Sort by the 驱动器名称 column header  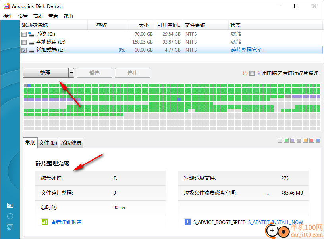point(54,25)
